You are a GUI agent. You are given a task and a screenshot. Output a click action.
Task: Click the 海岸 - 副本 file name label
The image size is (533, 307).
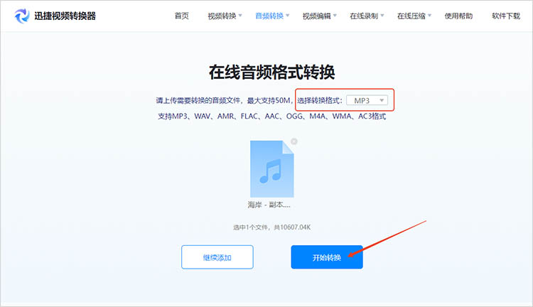[269, 205]
